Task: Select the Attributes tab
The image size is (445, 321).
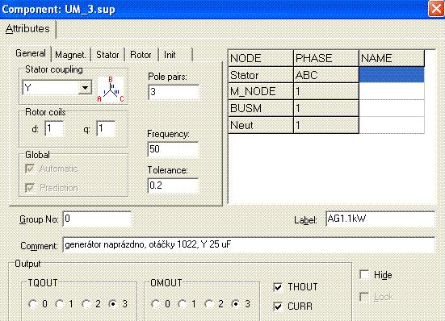Action: [x=27, y=29]
